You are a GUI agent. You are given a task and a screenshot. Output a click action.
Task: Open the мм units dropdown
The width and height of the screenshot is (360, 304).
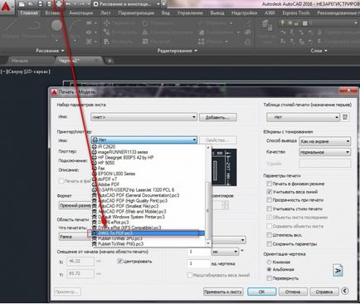pos(225,252)
